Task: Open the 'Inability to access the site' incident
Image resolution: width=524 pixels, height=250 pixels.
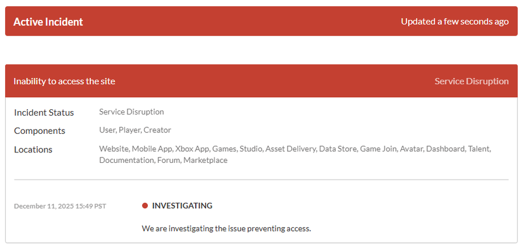Action: pyautogui.click(x=65, y=81)
